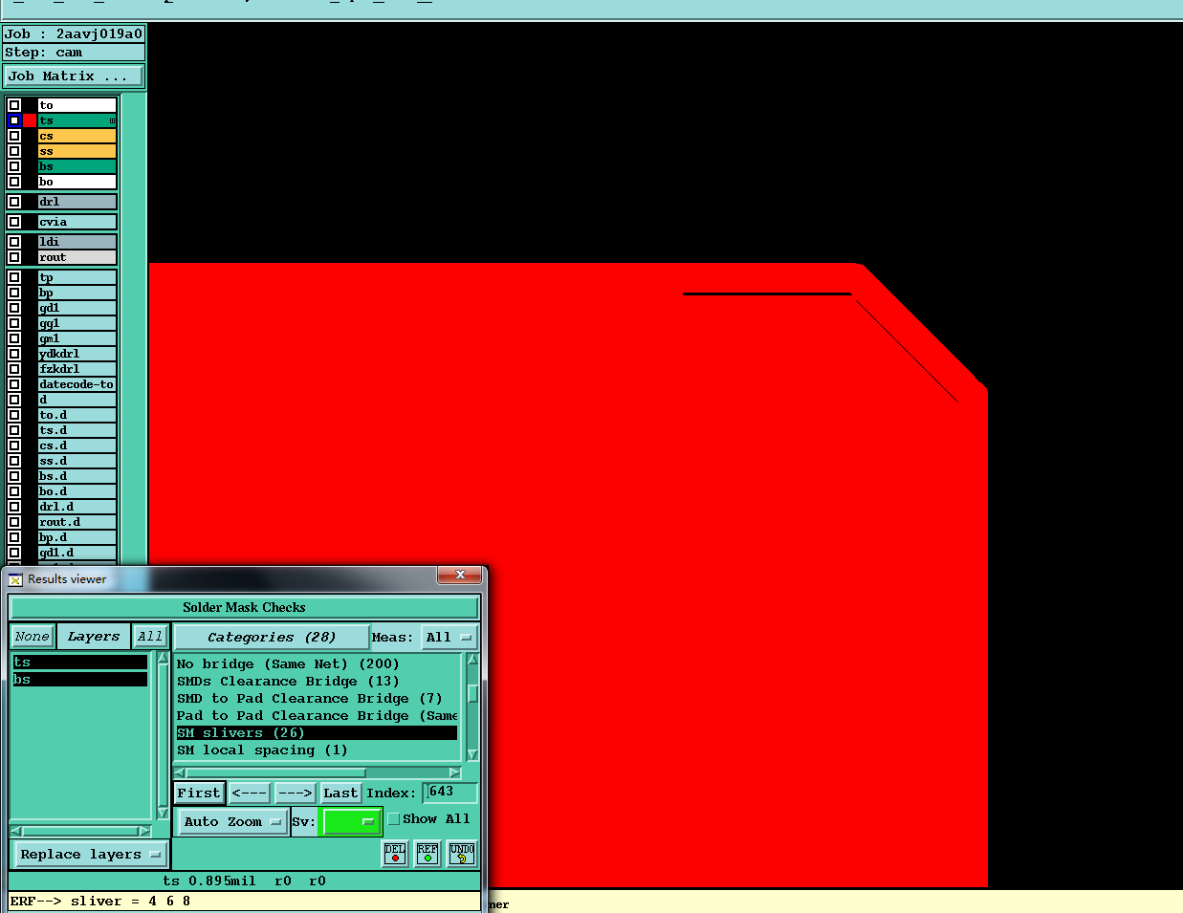Toggle the 'cs' layer display checkbox
The height and width of the screenshot is (913, 1183).
[x=14, y=136]
